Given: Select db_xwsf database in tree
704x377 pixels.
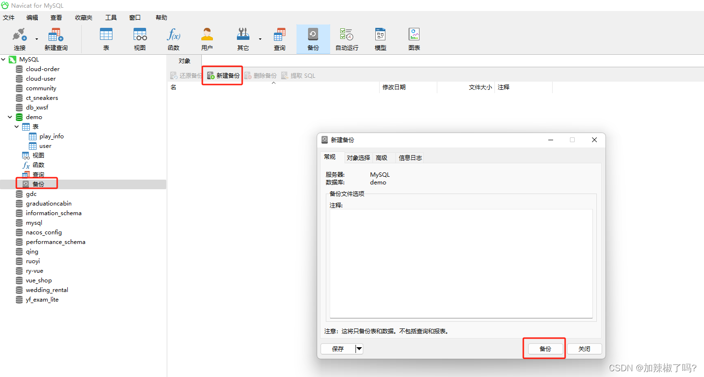Looking at the screenshot, I should [37, 107].
